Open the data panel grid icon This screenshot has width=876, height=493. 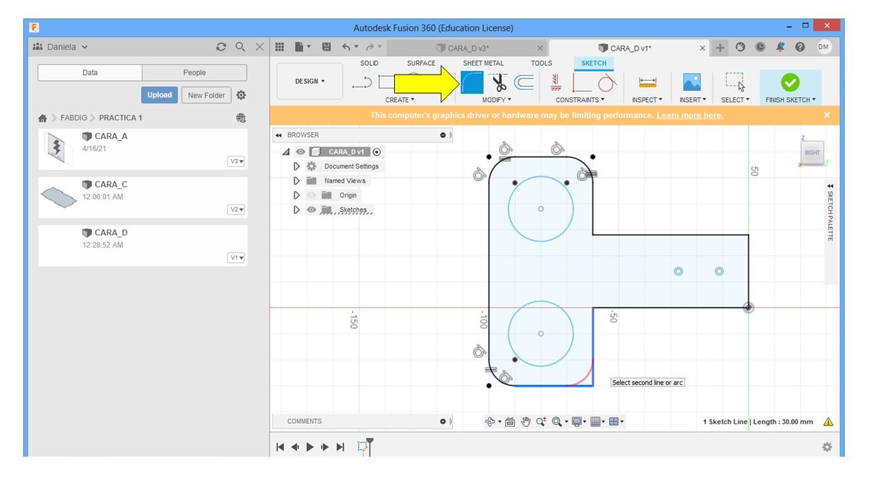coord(279,47)
